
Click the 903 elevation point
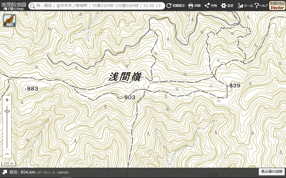(128, 97)
